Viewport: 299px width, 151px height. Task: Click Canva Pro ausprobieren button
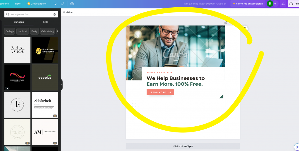click(248, 3)
